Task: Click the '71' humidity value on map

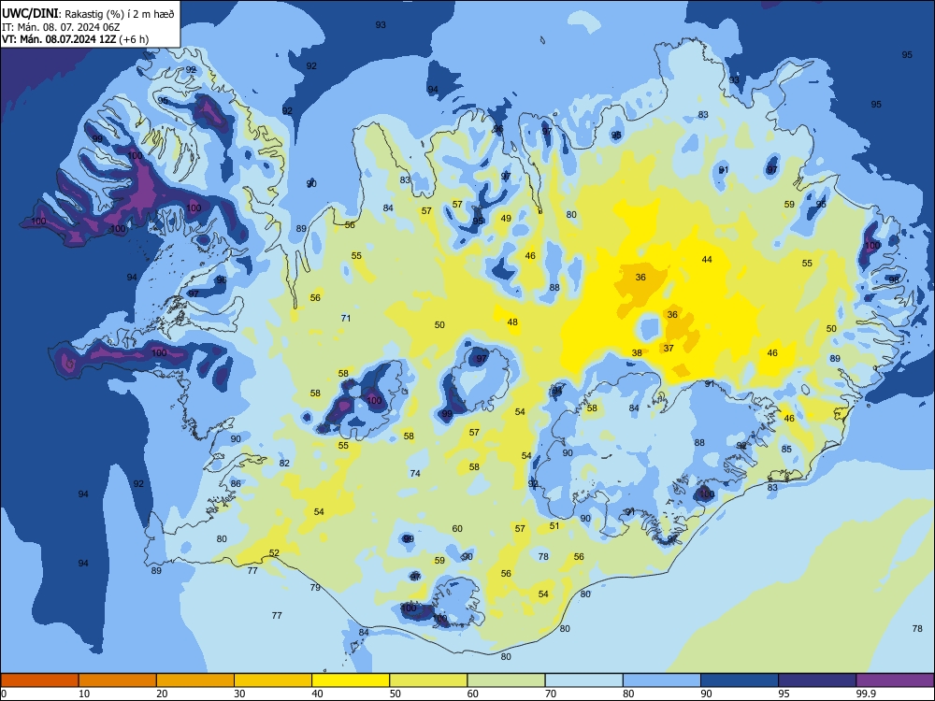Action: pos(346,318)
